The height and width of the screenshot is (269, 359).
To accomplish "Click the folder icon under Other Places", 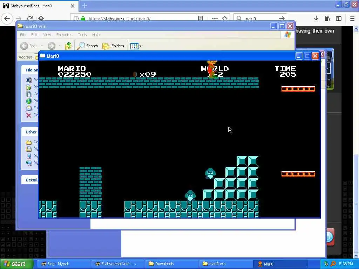I will (29, 142).
